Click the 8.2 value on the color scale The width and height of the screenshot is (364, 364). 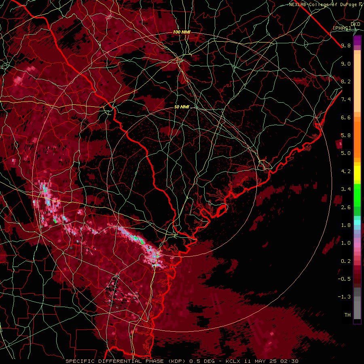point(346,81)
